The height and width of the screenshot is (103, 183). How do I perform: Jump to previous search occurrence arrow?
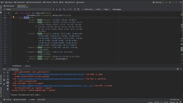[x=53, y=9]
